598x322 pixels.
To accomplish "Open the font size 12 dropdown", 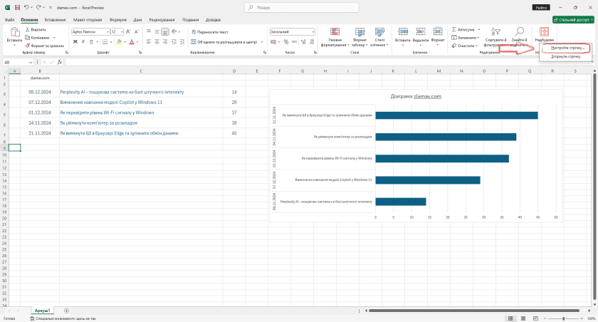I will (122, 31).
